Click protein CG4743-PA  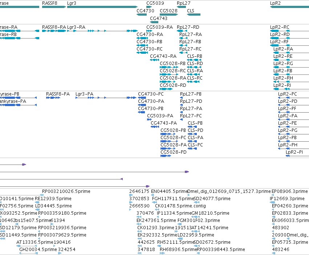[x=164, y=123]
